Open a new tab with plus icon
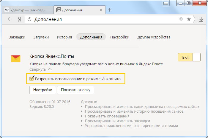Viewport: 208px width, 138px height. coord(110,10)
